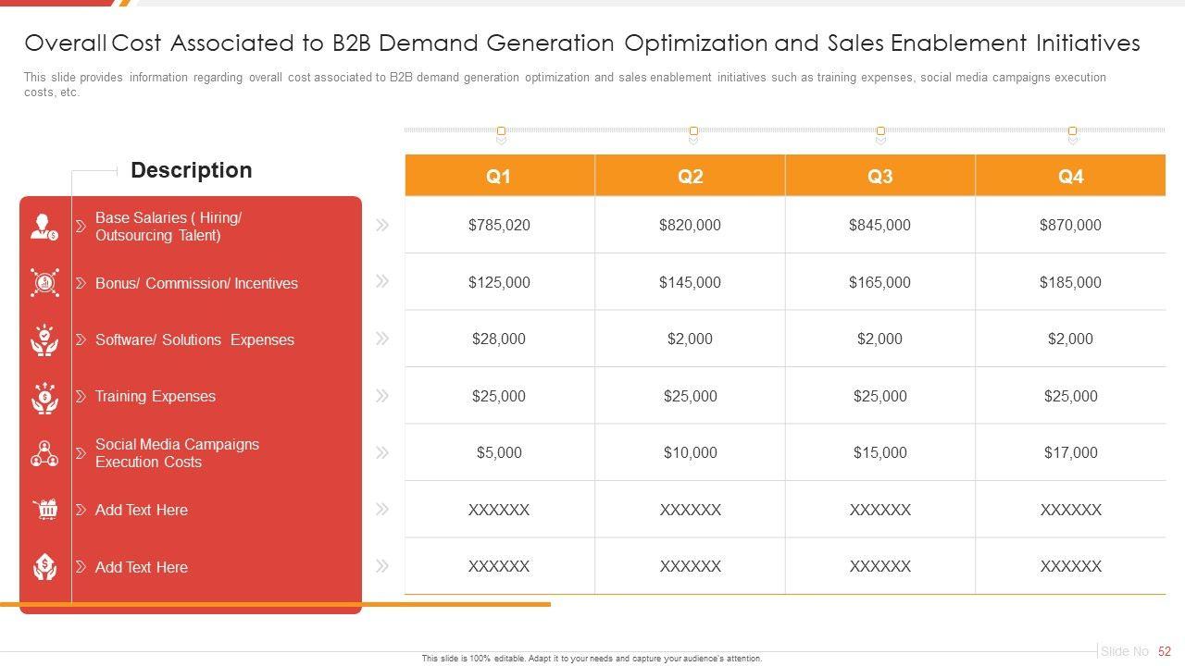Select the Social Media Campaigns network icon

(44, 453)
